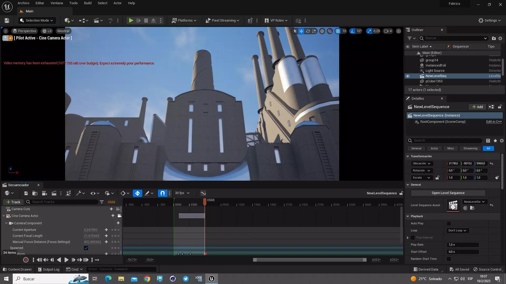Screen dimensions: 506x284
Task: Collapse the Cine Camera Actor track
Action: pos(4,216)
